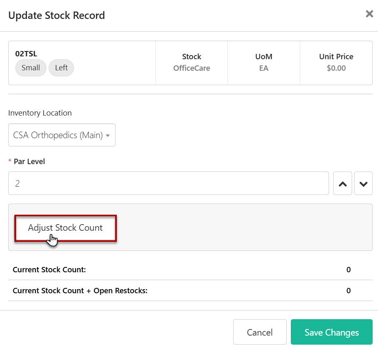Screen dimensions: 378x350
Task: Click the 02TSL item code
Action: (26, 53)
